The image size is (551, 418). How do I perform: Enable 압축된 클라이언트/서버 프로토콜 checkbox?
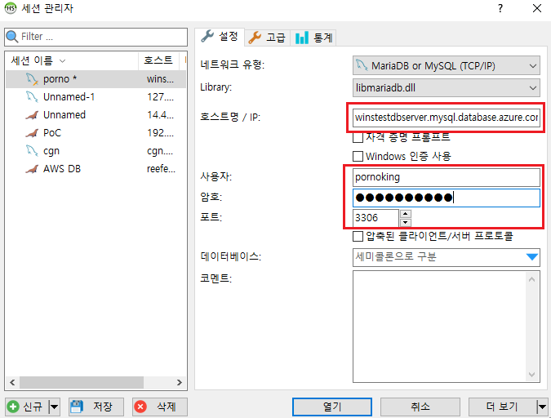(x=358, y=236)
